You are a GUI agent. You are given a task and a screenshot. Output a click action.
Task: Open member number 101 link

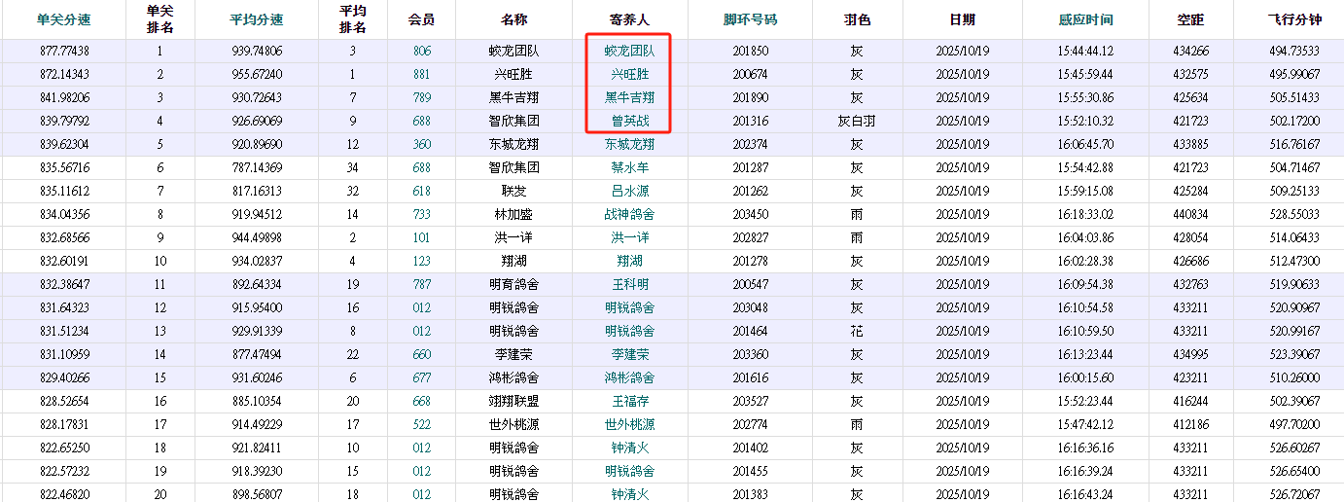pos(421,237)
